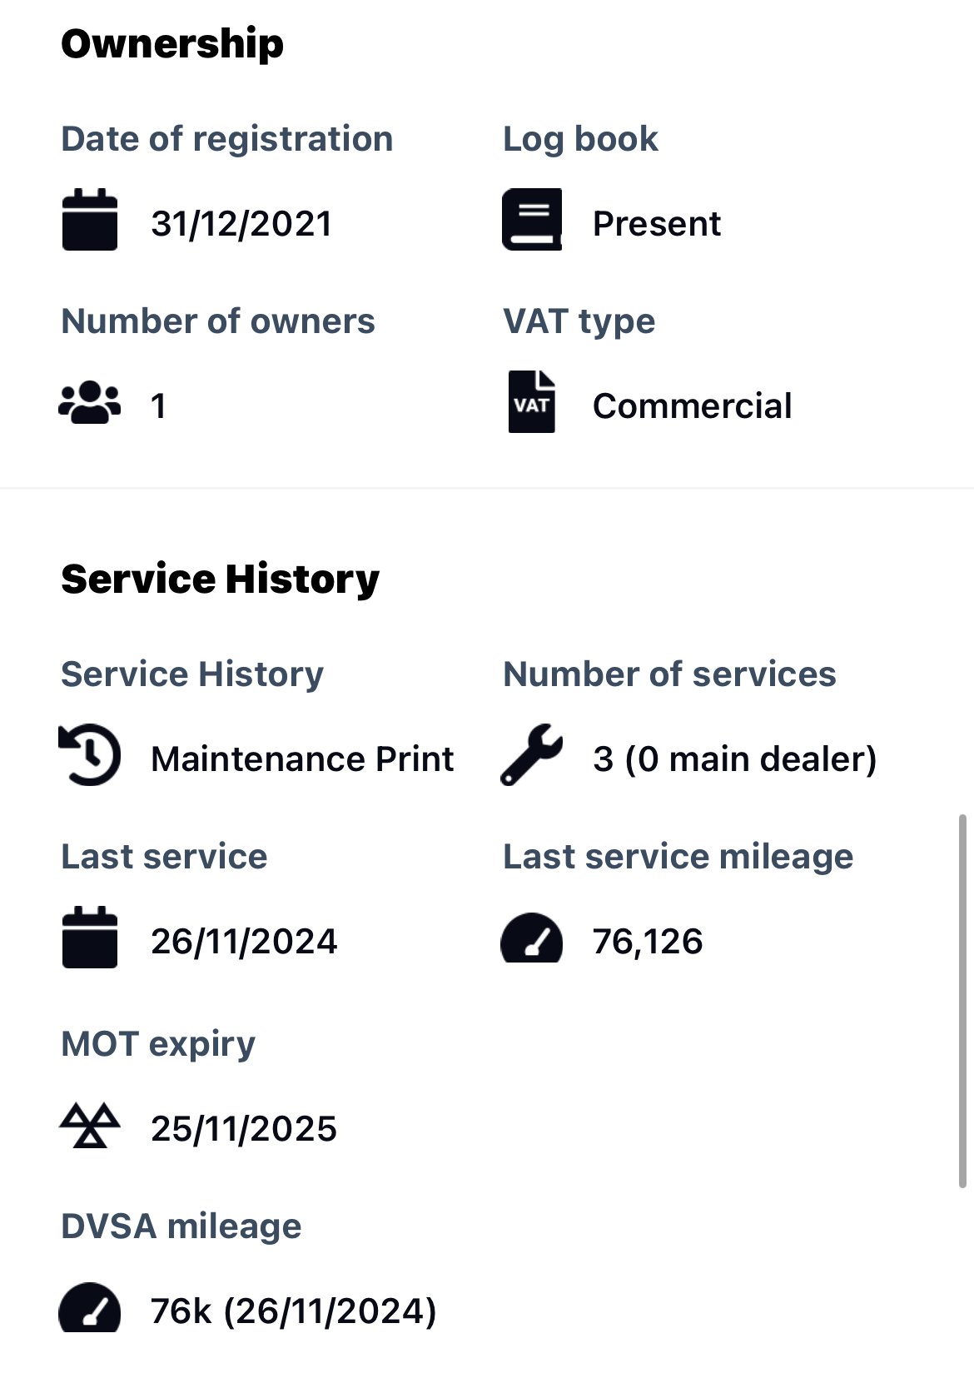Click the log book icon

[532, 220]
